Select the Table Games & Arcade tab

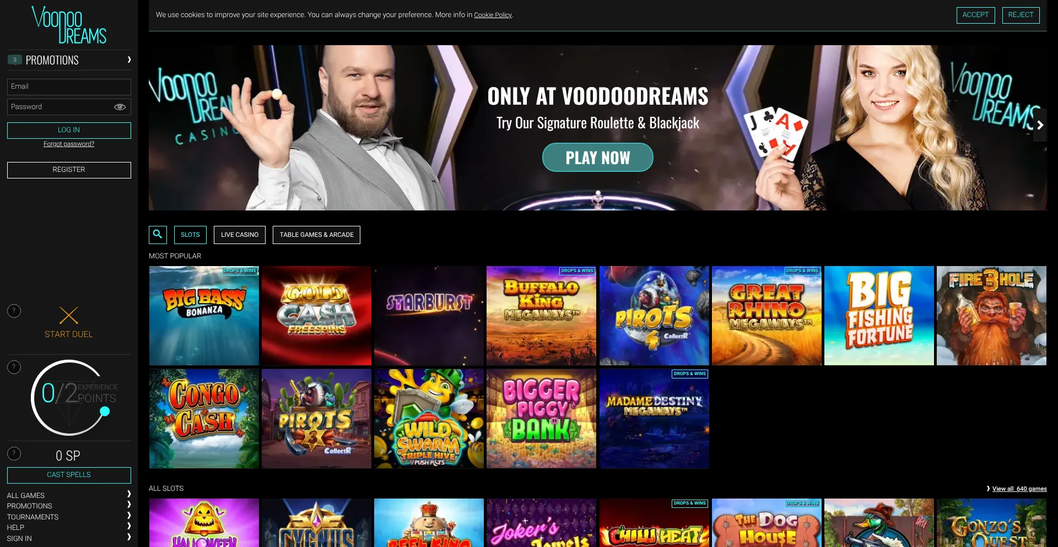pos(316,235)
